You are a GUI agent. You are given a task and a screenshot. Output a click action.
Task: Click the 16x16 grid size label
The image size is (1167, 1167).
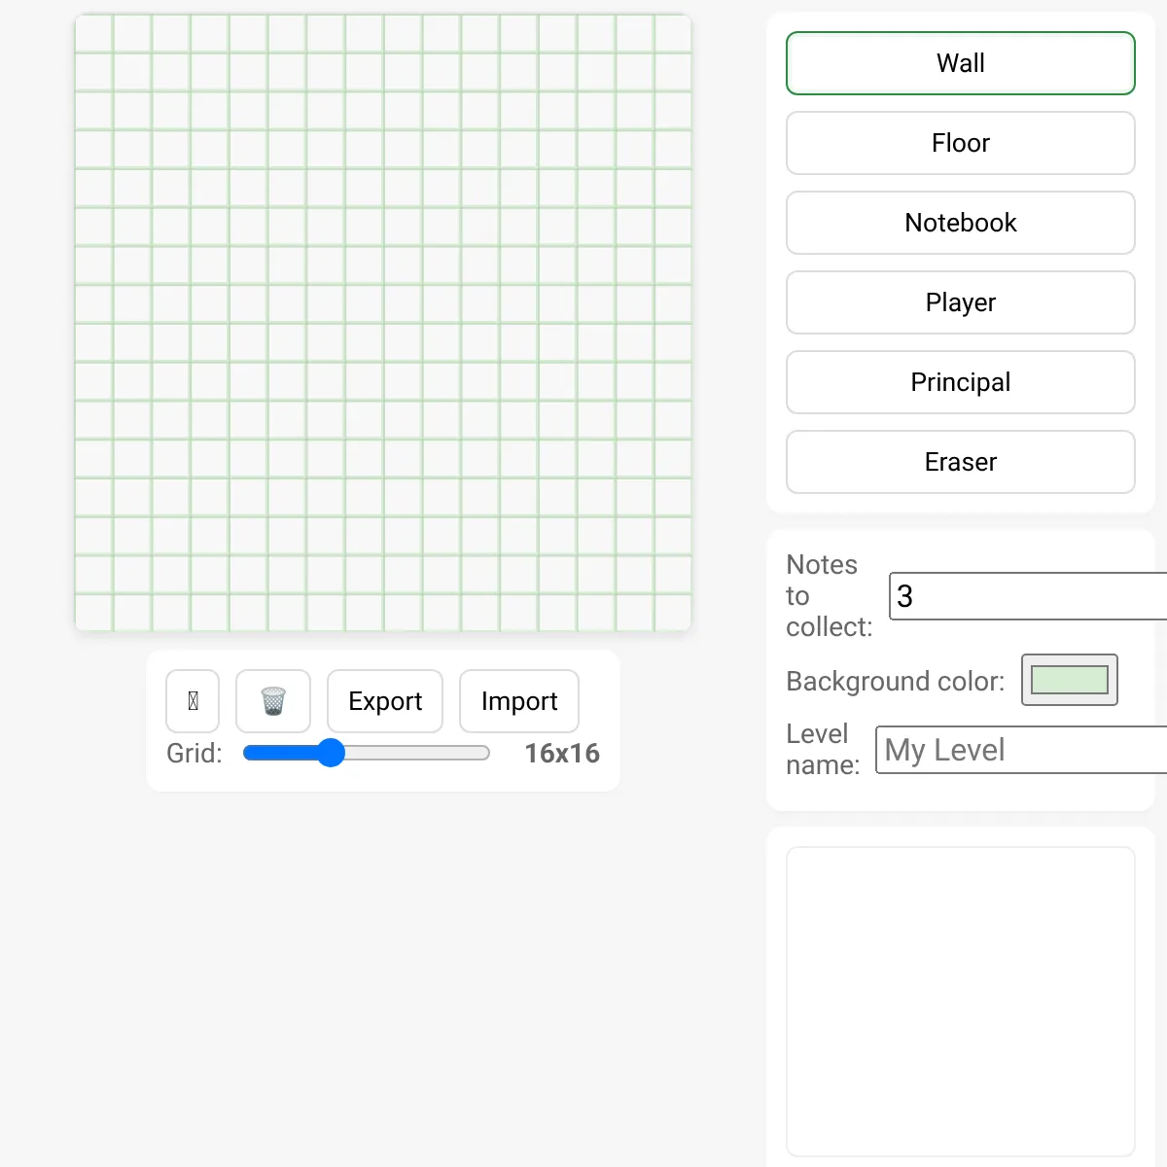click(x=562, y=754)
